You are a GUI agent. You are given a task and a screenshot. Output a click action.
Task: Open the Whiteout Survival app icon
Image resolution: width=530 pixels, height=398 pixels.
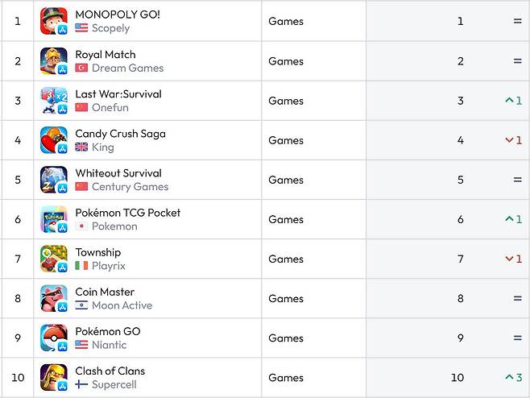54,180
